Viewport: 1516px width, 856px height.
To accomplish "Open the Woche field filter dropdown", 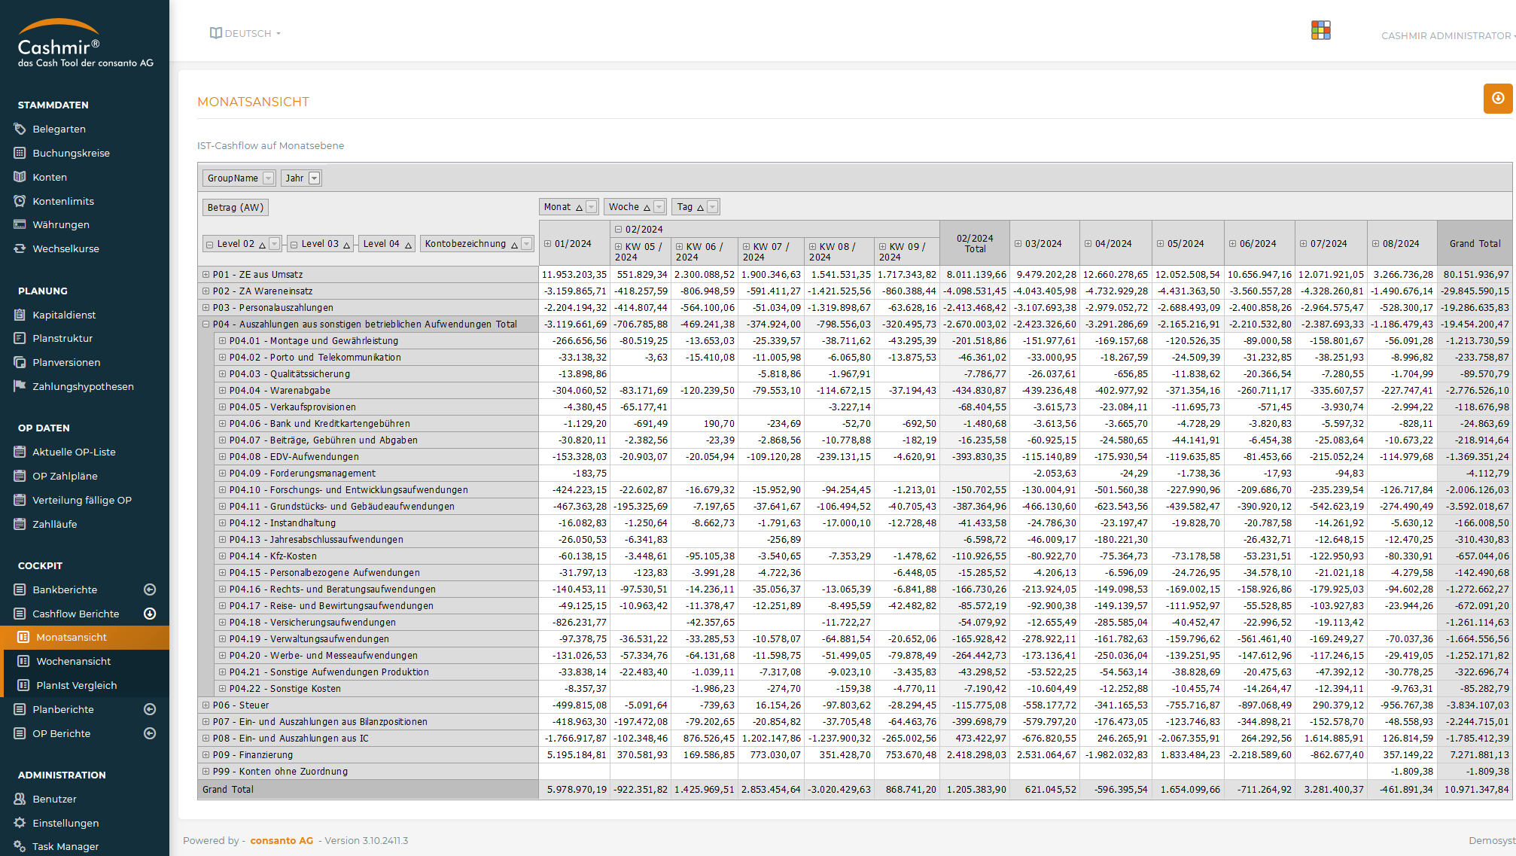I will click(659, 207).
